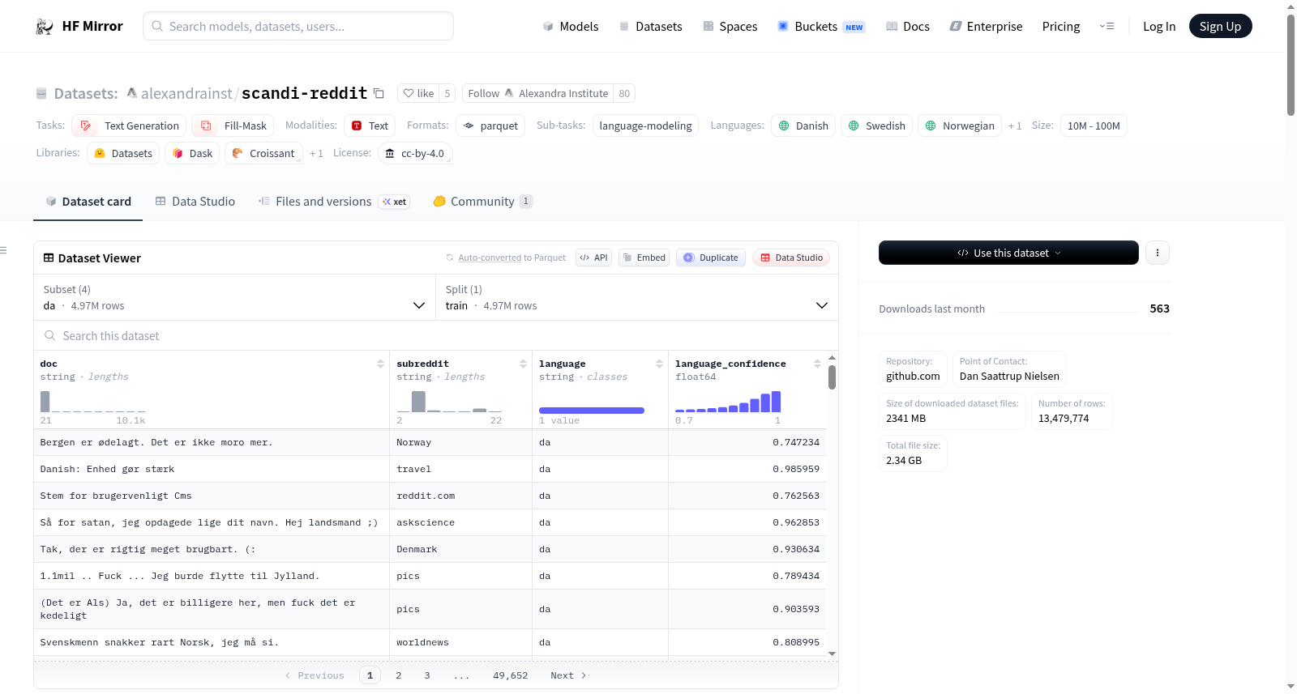Click the subreddit lengths histogram

(449, 402)
